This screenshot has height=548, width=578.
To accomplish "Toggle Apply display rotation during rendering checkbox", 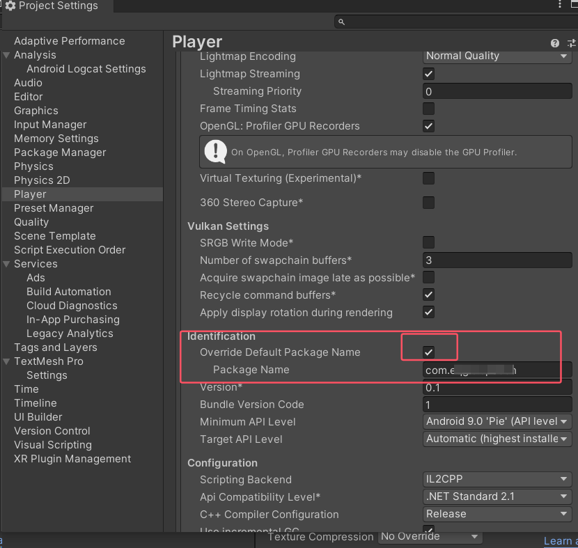I will click(428, 312).
